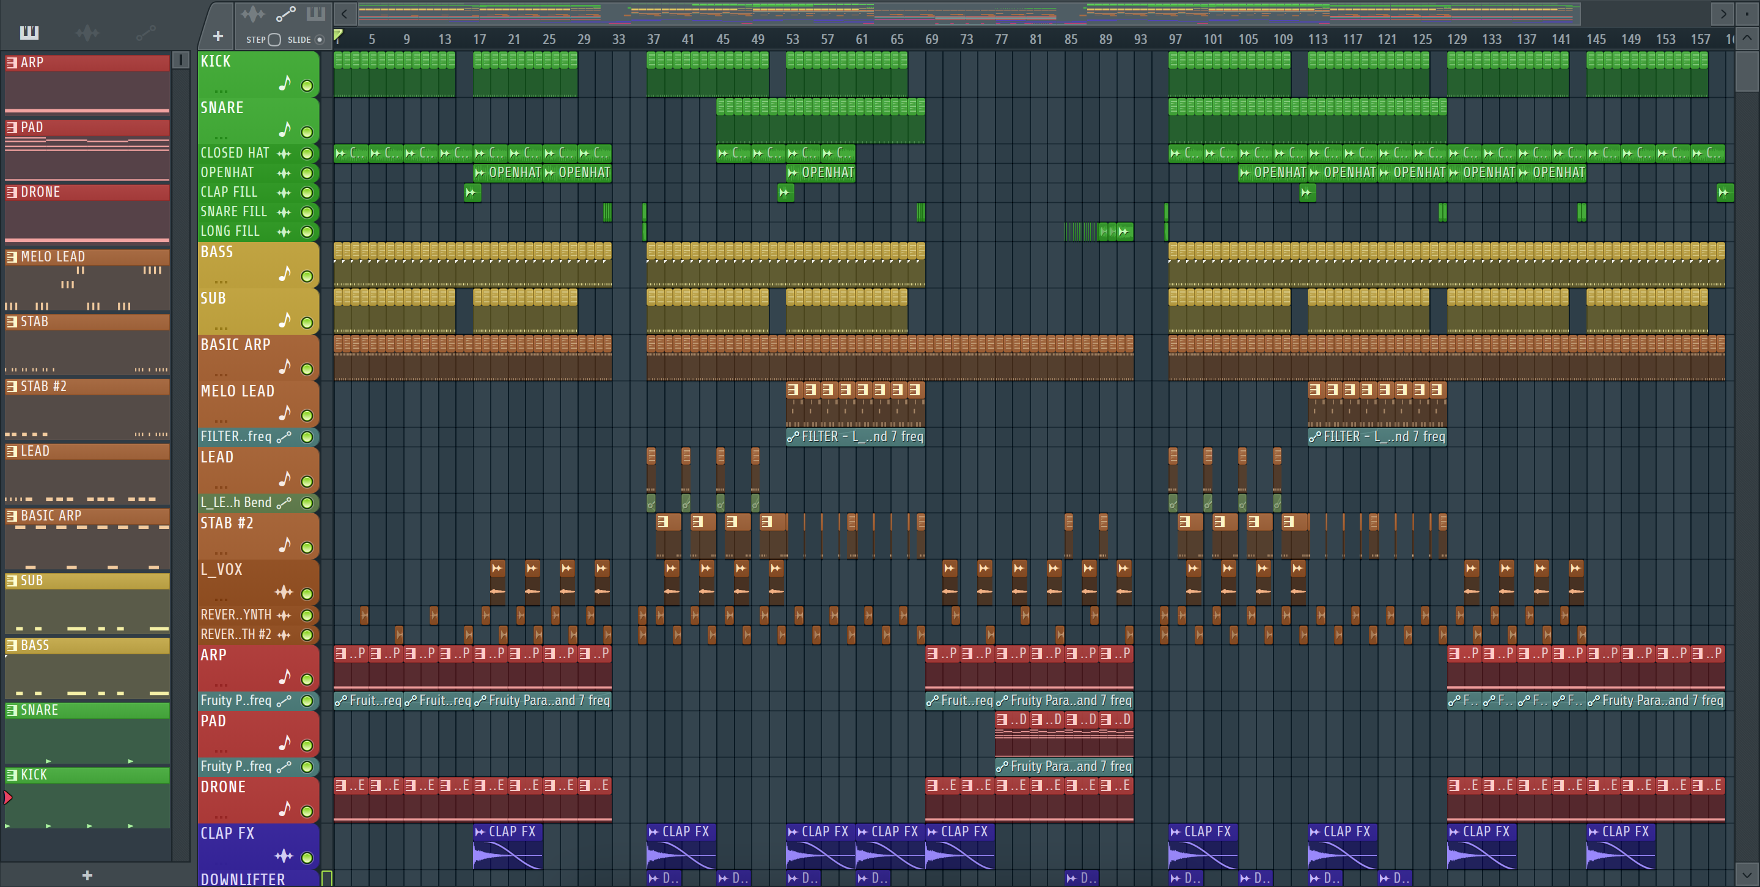Open the Audio clips tab in the picker panel
This screenshot has height=887, width=1760.
[x=87, y=32]
